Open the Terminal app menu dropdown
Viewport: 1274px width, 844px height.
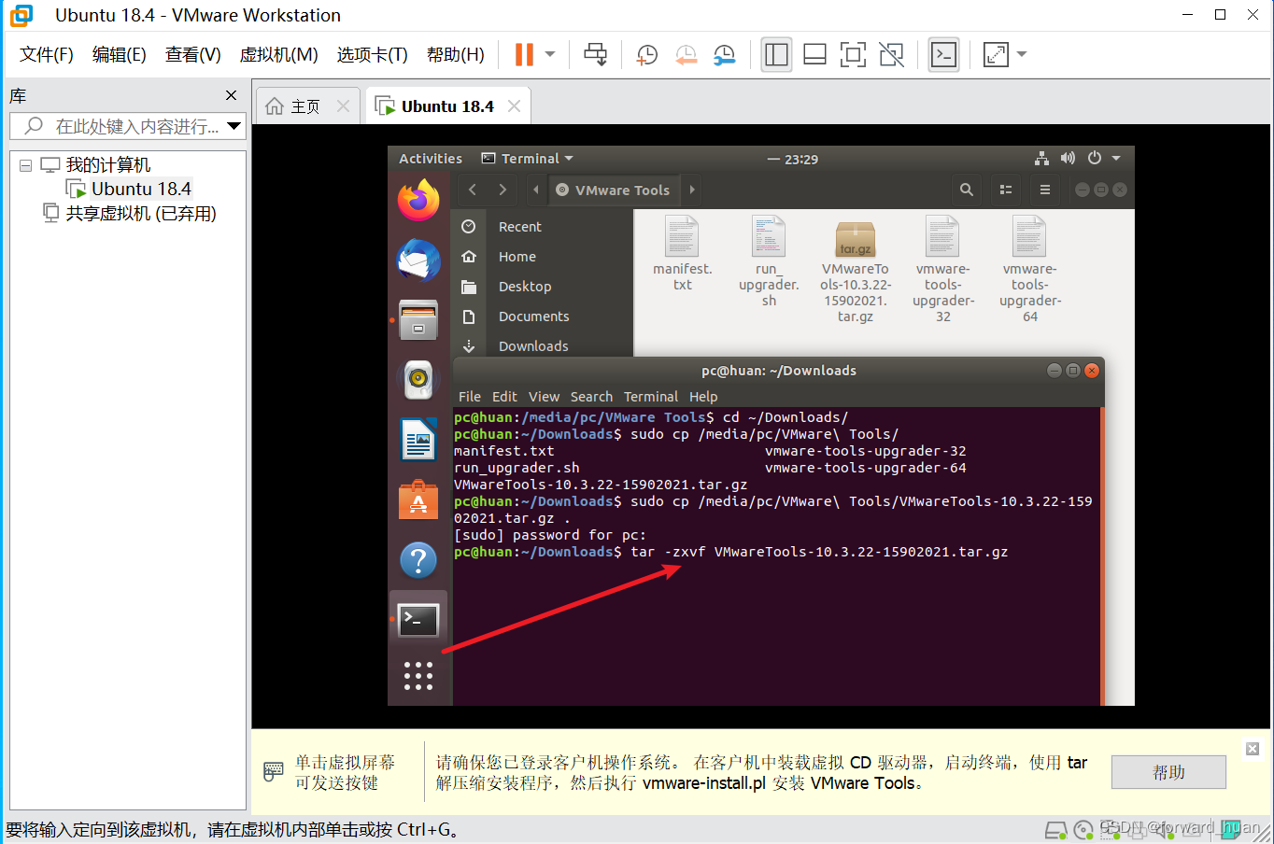pyautogui.click(x=528, y=159)
